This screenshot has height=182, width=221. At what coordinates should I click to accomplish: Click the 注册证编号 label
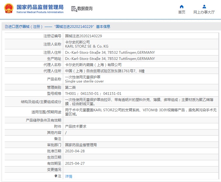(52, 36)
